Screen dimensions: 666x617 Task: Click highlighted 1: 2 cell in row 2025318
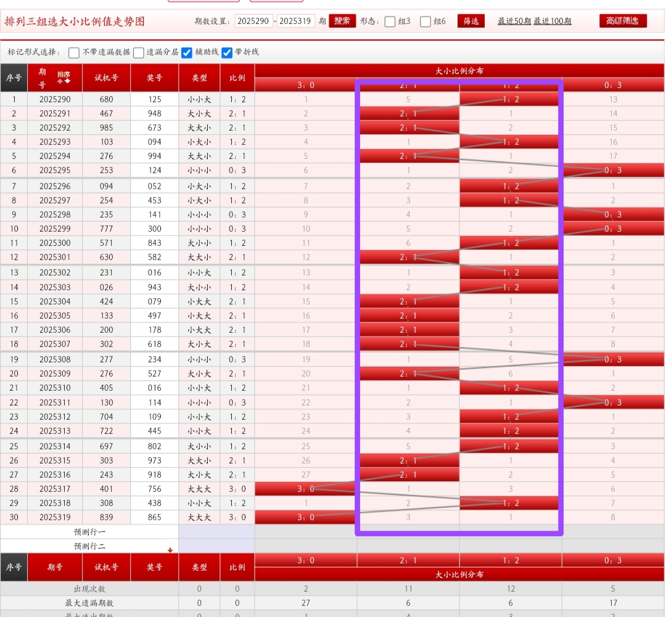(x=511, y=503)
